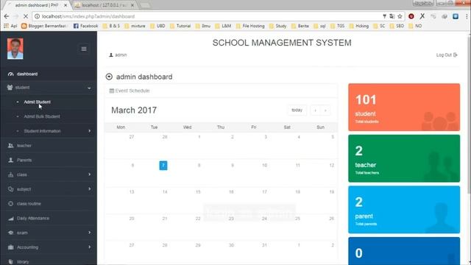Open the Study bookmarks folder
This screenshot has height=265, width=471.
pos(278,26)
